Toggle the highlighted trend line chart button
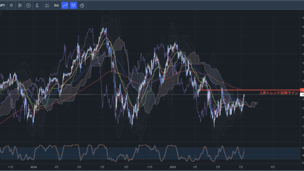304x171 pixels. click(x=65, y=5)
